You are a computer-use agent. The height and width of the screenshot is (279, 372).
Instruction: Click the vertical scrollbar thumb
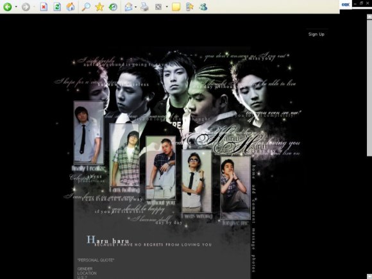(x=369, y=88)
